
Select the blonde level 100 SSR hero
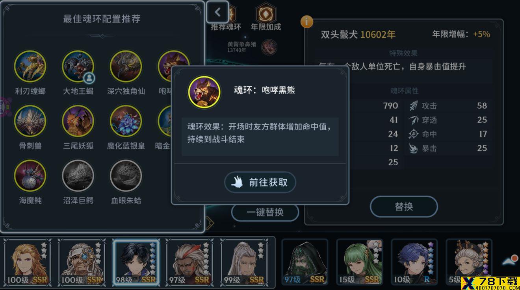point(28,262)
